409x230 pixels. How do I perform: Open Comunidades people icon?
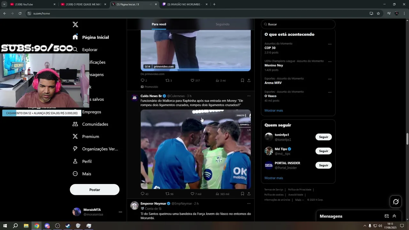point(75,124)
